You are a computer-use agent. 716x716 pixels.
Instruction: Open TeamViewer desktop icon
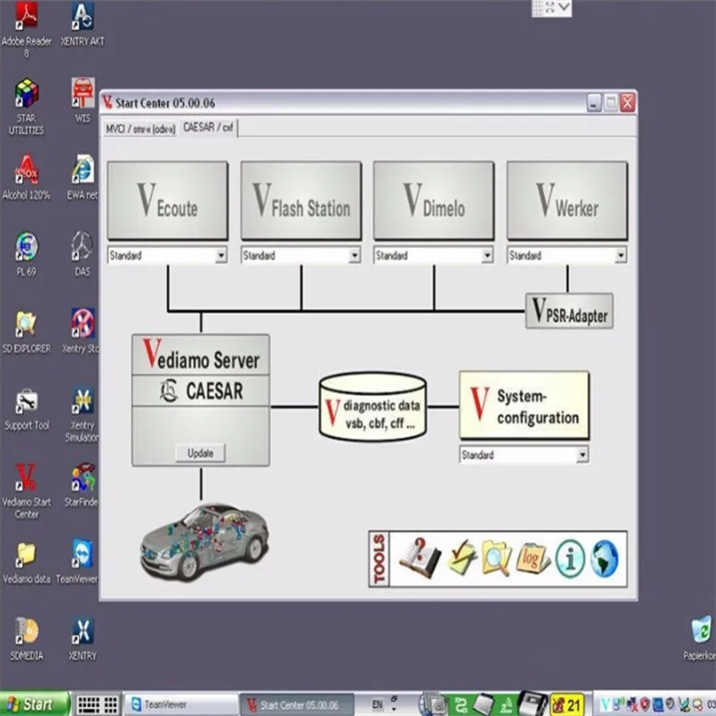click(78, 562)
